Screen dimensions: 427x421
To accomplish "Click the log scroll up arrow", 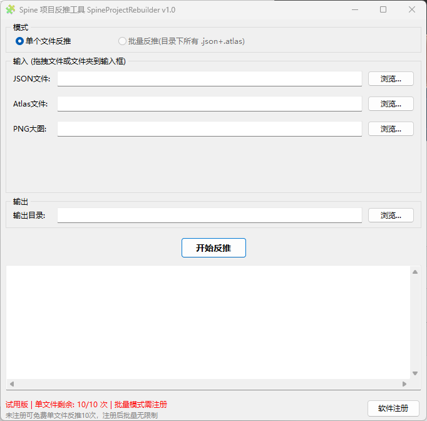I will tap(415, 272).
